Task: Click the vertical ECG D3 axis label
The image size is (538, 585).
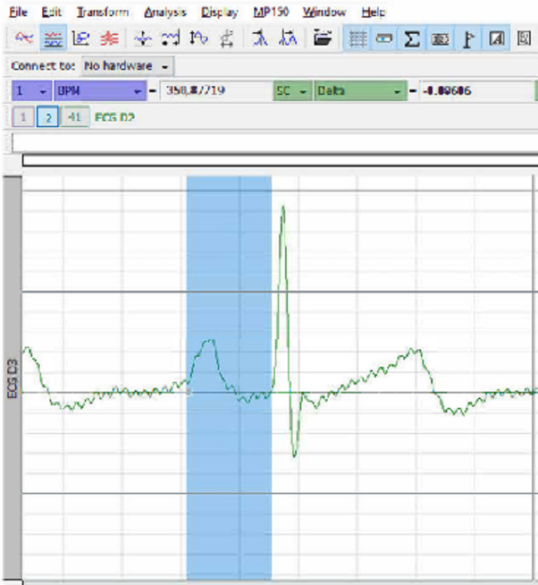Action: tap(12, 378)
